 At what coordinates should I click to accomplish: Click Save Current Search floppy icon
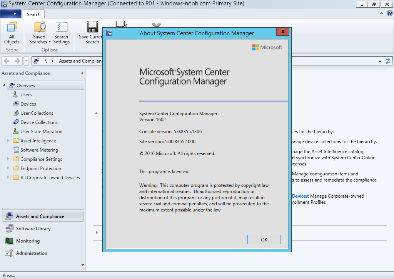92,27
